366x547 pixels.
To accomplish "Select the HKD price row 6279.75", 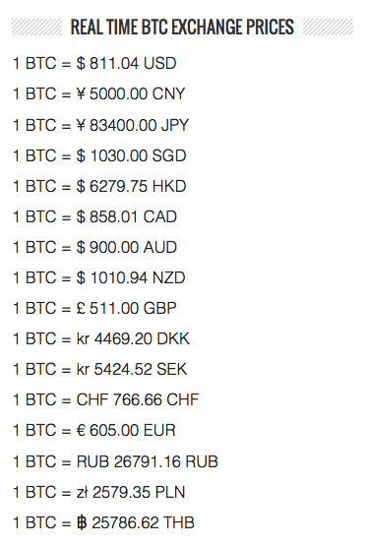I will [99, 186].
